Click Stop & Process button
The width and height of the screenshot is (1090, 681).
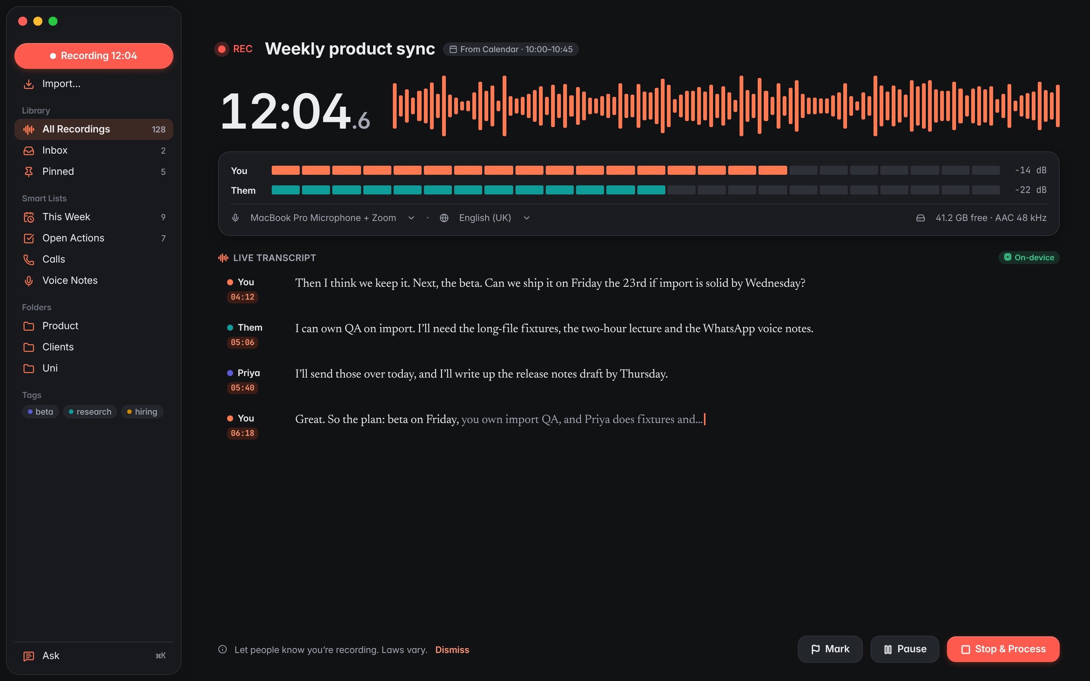[1003, 649]
